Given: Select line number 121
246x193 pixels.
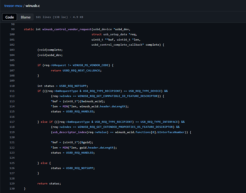Looking at the screenshot, I should click(x=12, y=142).
